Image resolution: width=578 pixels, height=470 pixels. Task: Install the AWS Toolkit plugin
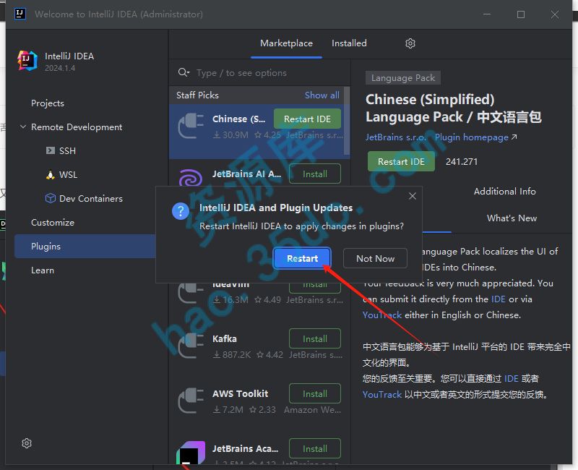[x=314, y=393]
